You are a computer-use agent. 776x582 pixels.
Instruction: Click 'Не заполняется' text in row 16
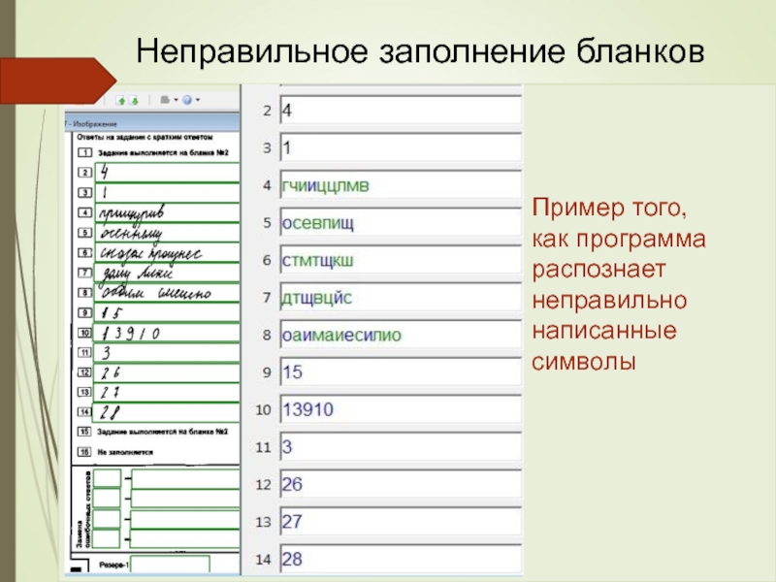coord(125,452)
